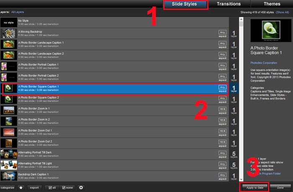Click the Show All link
The width and height of the screenshot is (293, 192).
283,12
